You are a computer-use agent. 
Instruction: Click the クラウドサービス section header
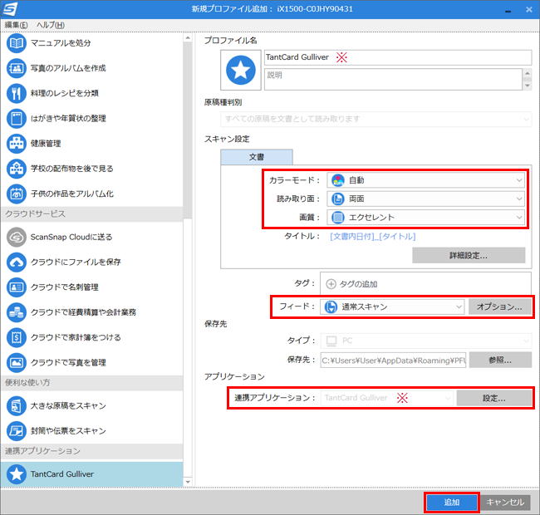(91, 214)
